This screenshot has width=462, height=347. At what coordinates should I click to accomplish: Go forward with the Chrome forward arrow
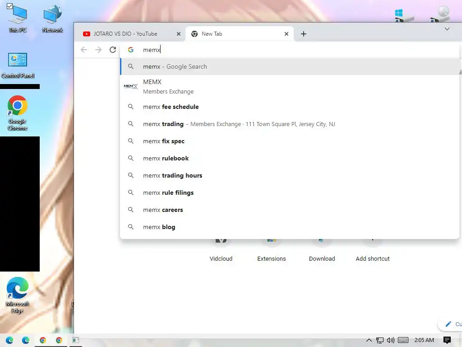pos(98,50)
